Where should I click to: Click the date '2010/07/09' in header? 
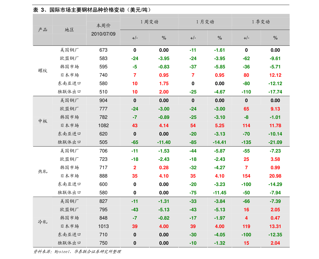tap(103, 34)
